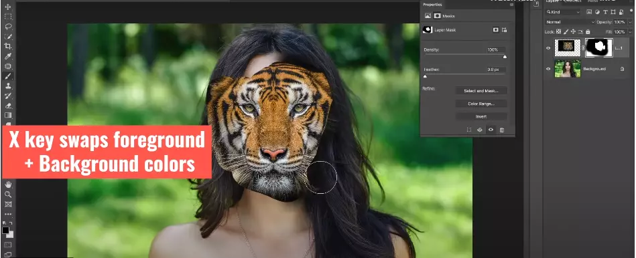Click mask link icon on tiger layer
Viewport: 636px width, 258px height.
[x=583, y=48]
